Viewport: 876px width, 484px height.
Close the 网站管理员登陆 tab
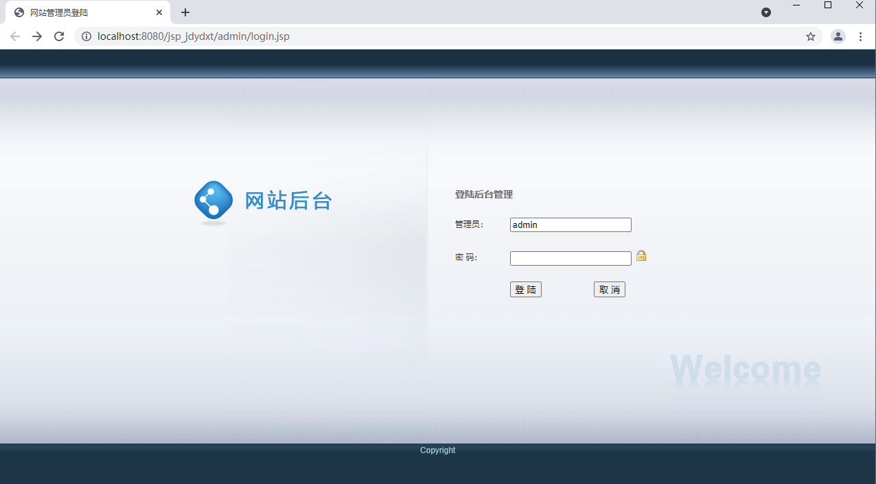pyautogui.click(x=159, y=12)
